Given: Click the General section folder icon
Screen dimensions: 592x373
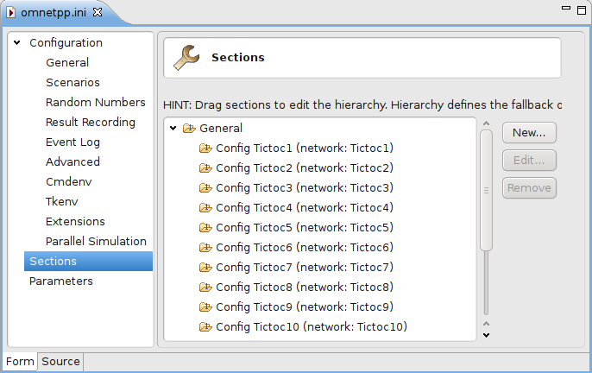Looking at the screenshot, I should point(189,129).
